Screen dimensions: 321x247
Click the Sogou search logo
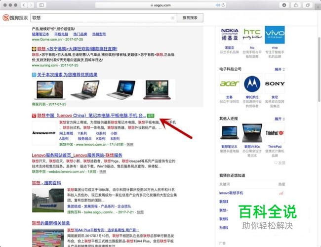pos(15,18)
